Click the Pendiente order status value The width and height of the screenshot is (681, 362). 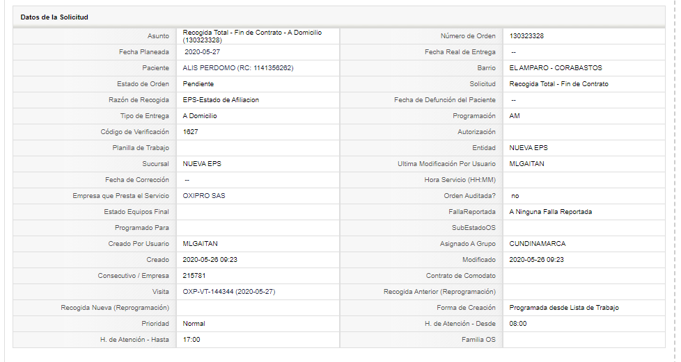click(198, 84)
